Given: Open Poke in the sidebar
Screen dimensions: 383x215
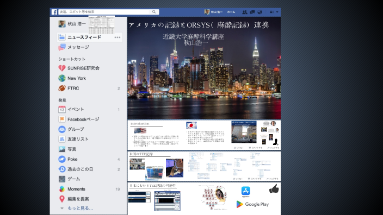Looking at the screenshot, I should point(72,159).
